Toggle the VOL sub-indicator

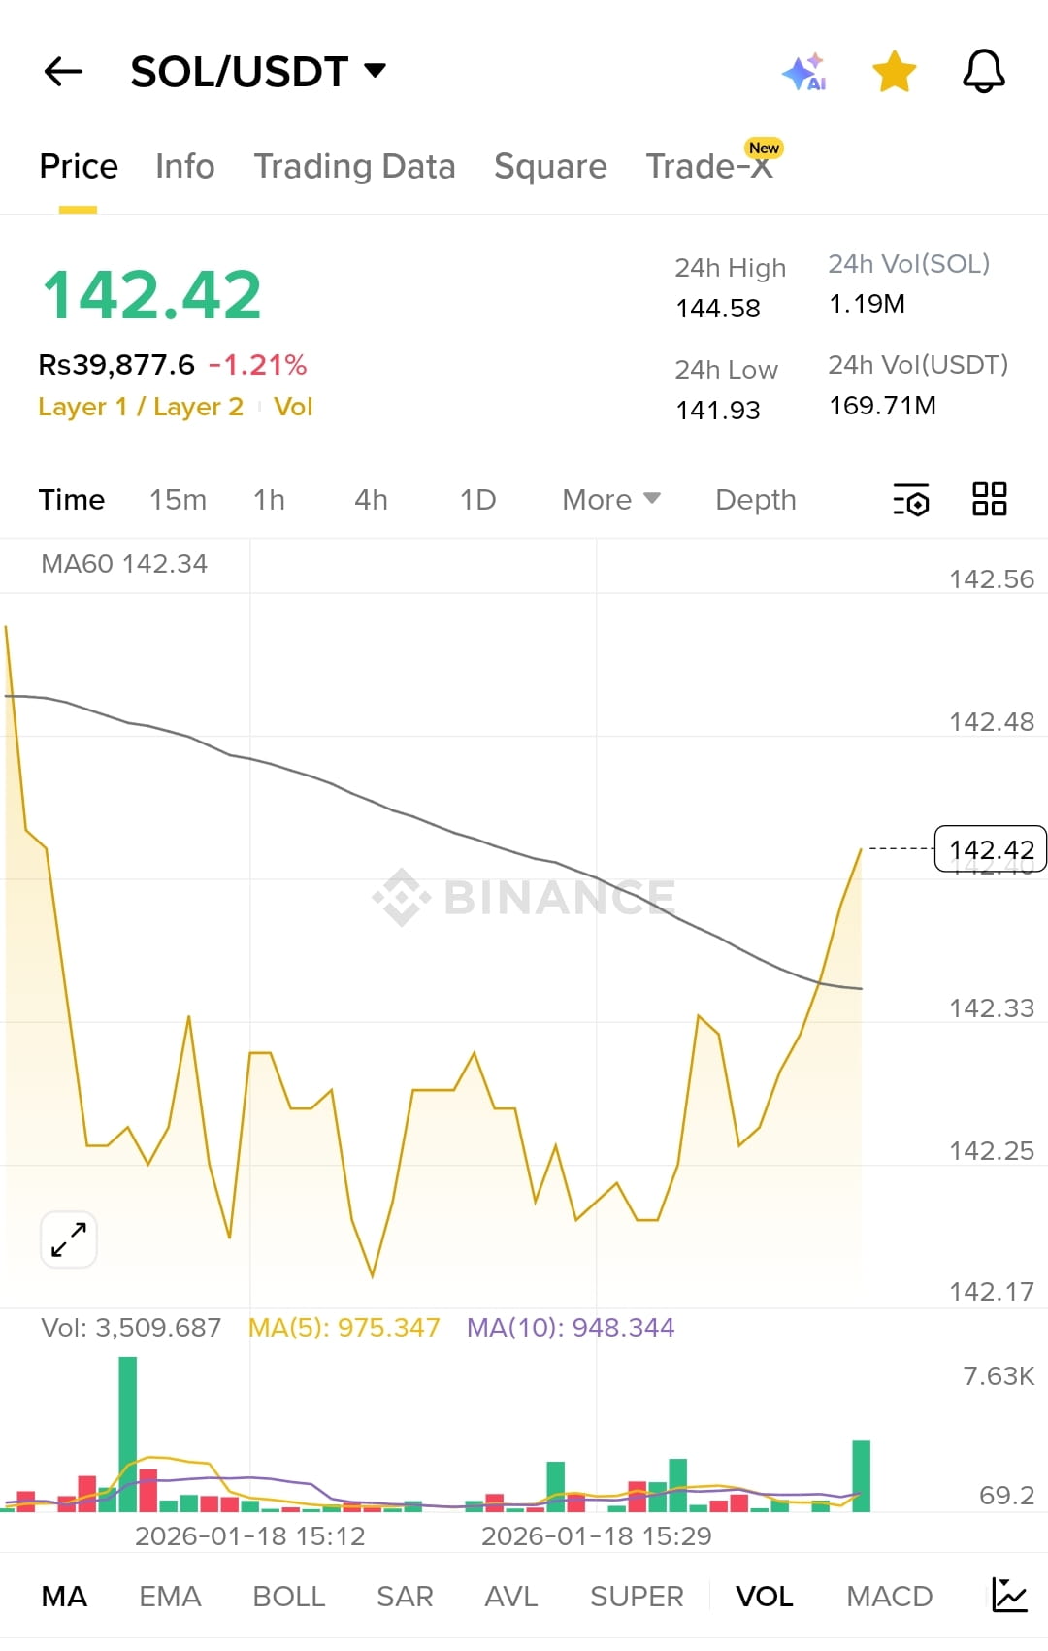point(765,1597)
